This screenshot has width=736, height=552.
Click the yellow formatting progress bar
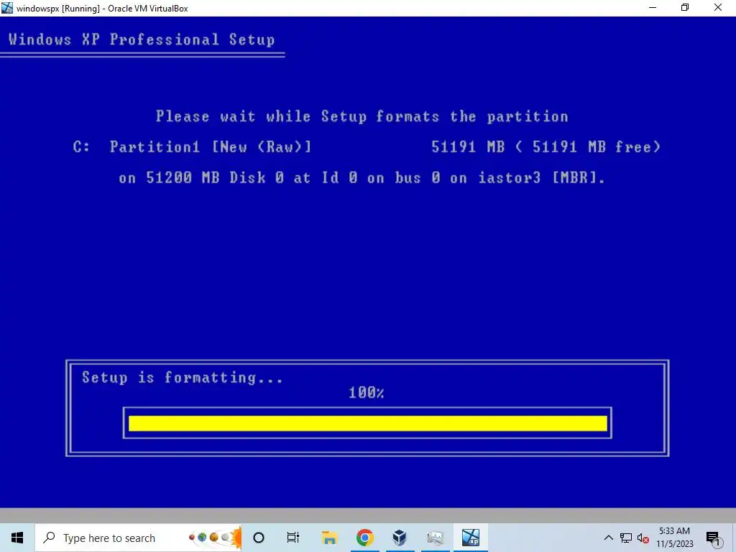coord(367,423)
